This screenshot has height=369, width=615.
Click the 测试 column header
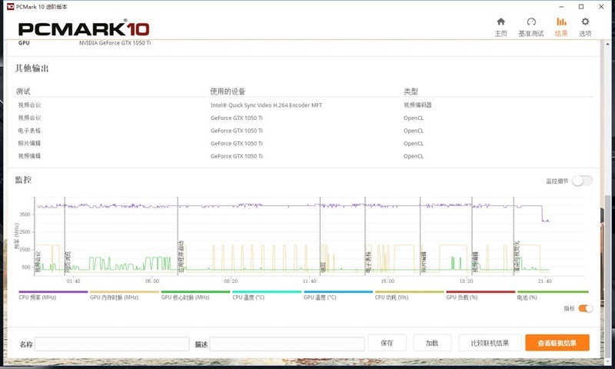(23, 91)
